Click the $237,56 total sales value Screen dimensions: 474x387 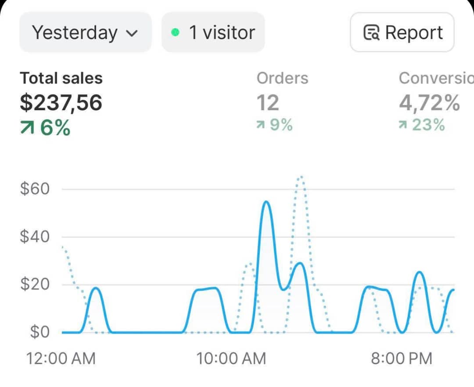[61, 102]
